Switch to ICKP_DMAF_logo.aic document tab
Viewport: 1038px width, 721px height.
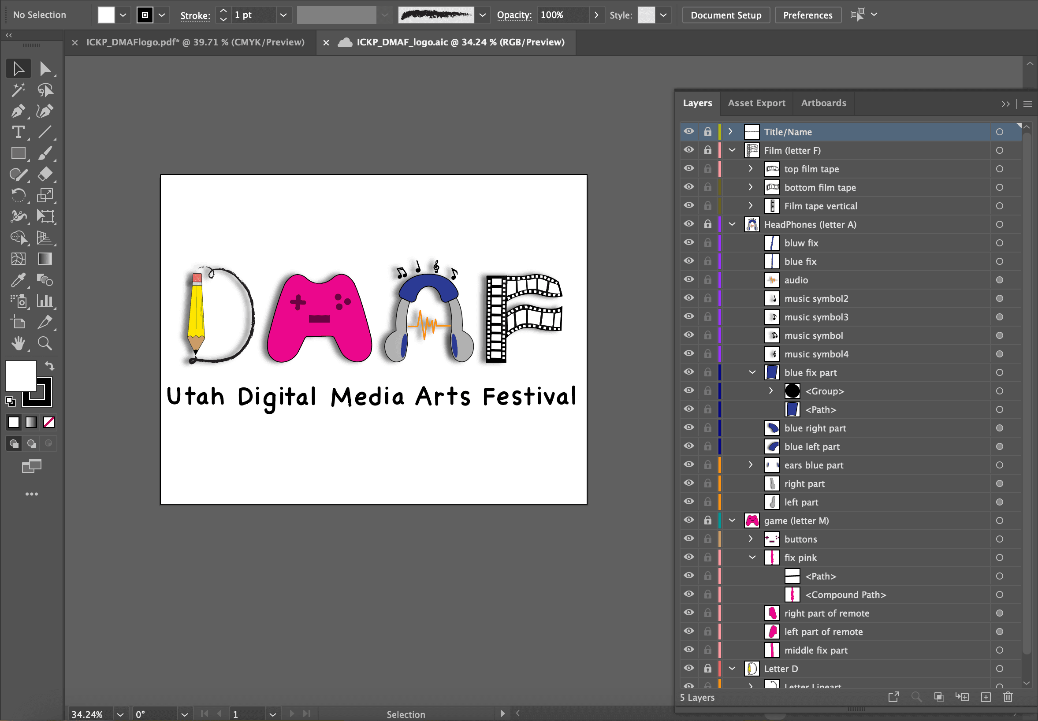460,42
